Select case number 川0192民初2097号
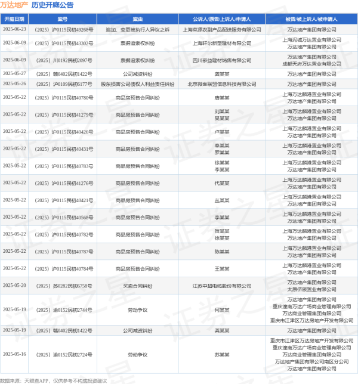Image resolution: width=358 pixels, height=384 pixels. point(64,60)
